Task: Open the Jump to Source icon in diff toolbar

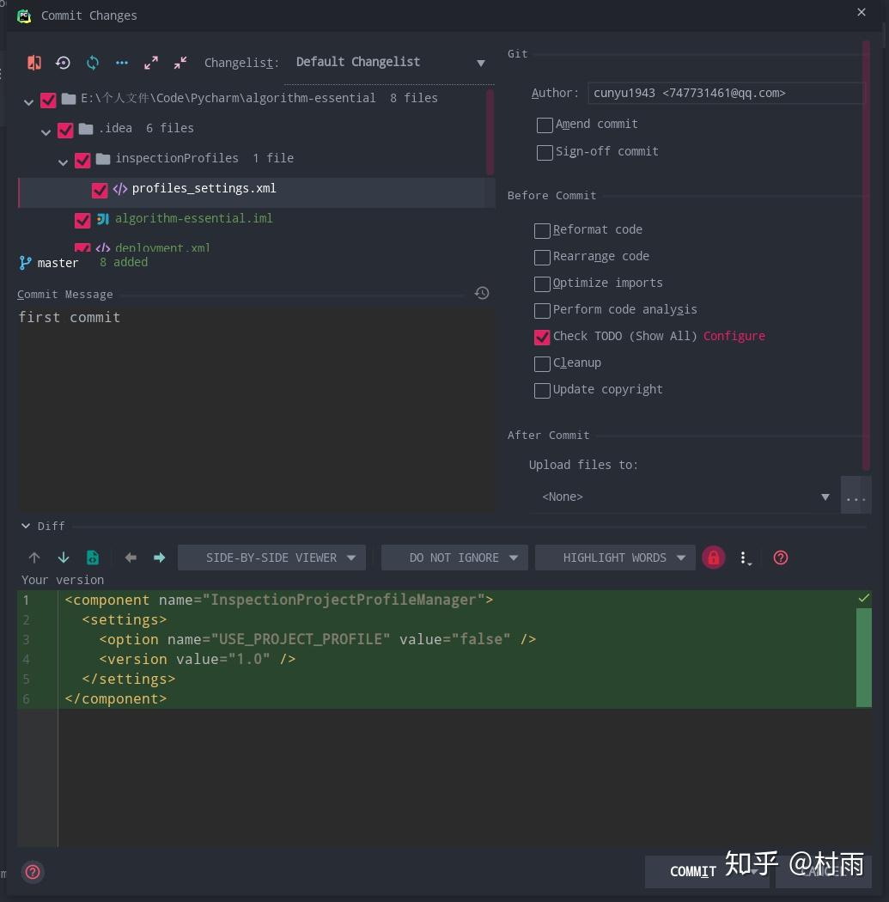Action: [92, 557]
